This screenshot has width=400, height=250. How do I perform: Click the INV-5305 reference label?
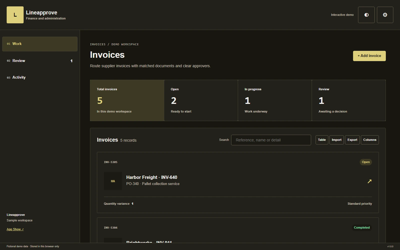[110, 162]
